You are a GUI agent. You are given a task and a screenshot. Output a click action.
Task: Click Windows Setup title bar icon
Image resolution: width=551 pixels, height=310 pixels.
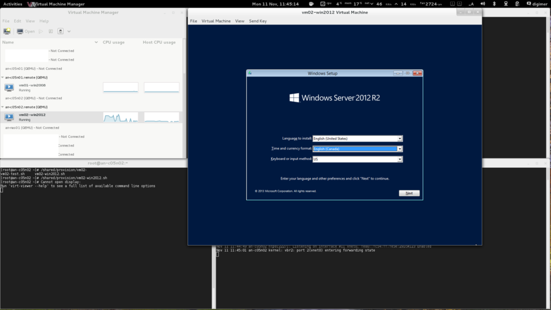tap(250, 73)
